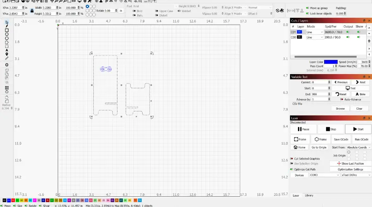The height and width of the screenshot is (207, 372).
Task: Click the Start button
Action: click(x=358, y=129)
